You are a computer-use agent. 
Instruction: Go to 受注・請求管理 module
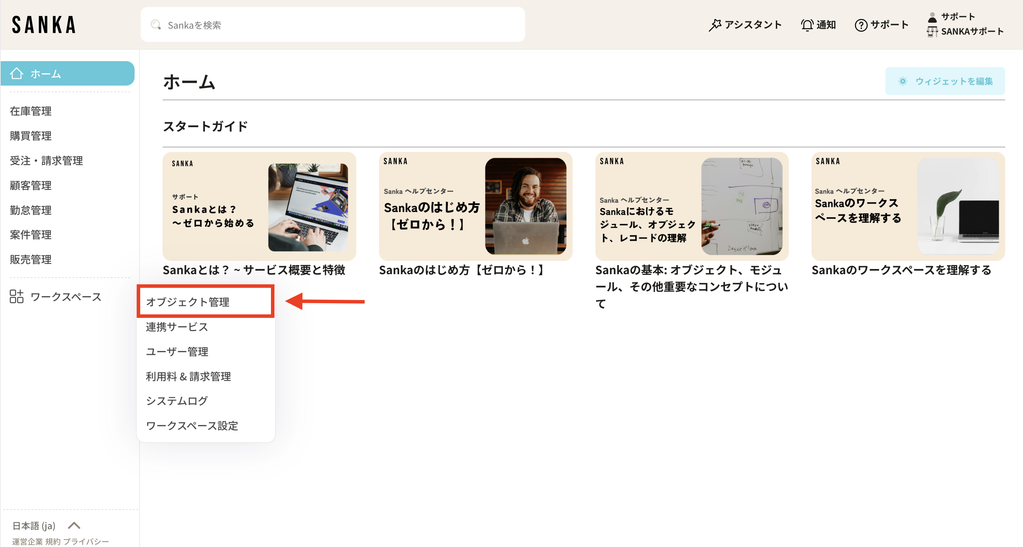point(46,161)
